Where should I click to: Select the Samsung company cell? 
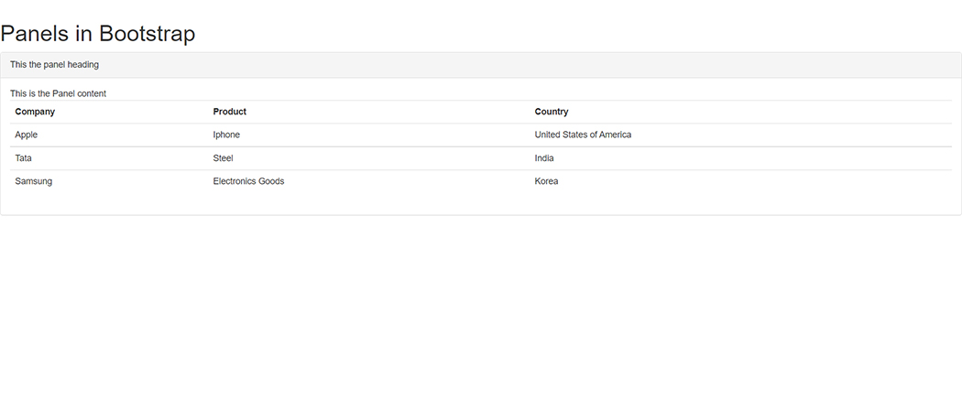click(x=33, y=181)
